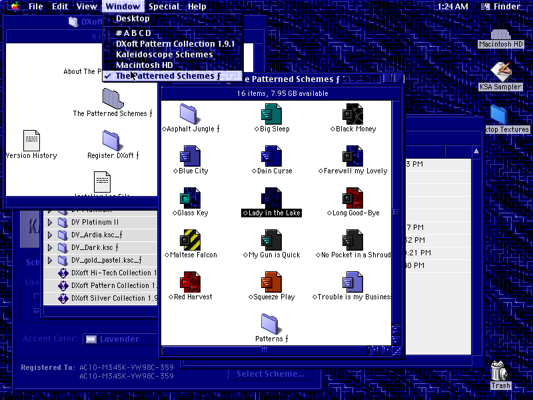Select the Maltese Falcon scheme icon

tap(190, 240)
